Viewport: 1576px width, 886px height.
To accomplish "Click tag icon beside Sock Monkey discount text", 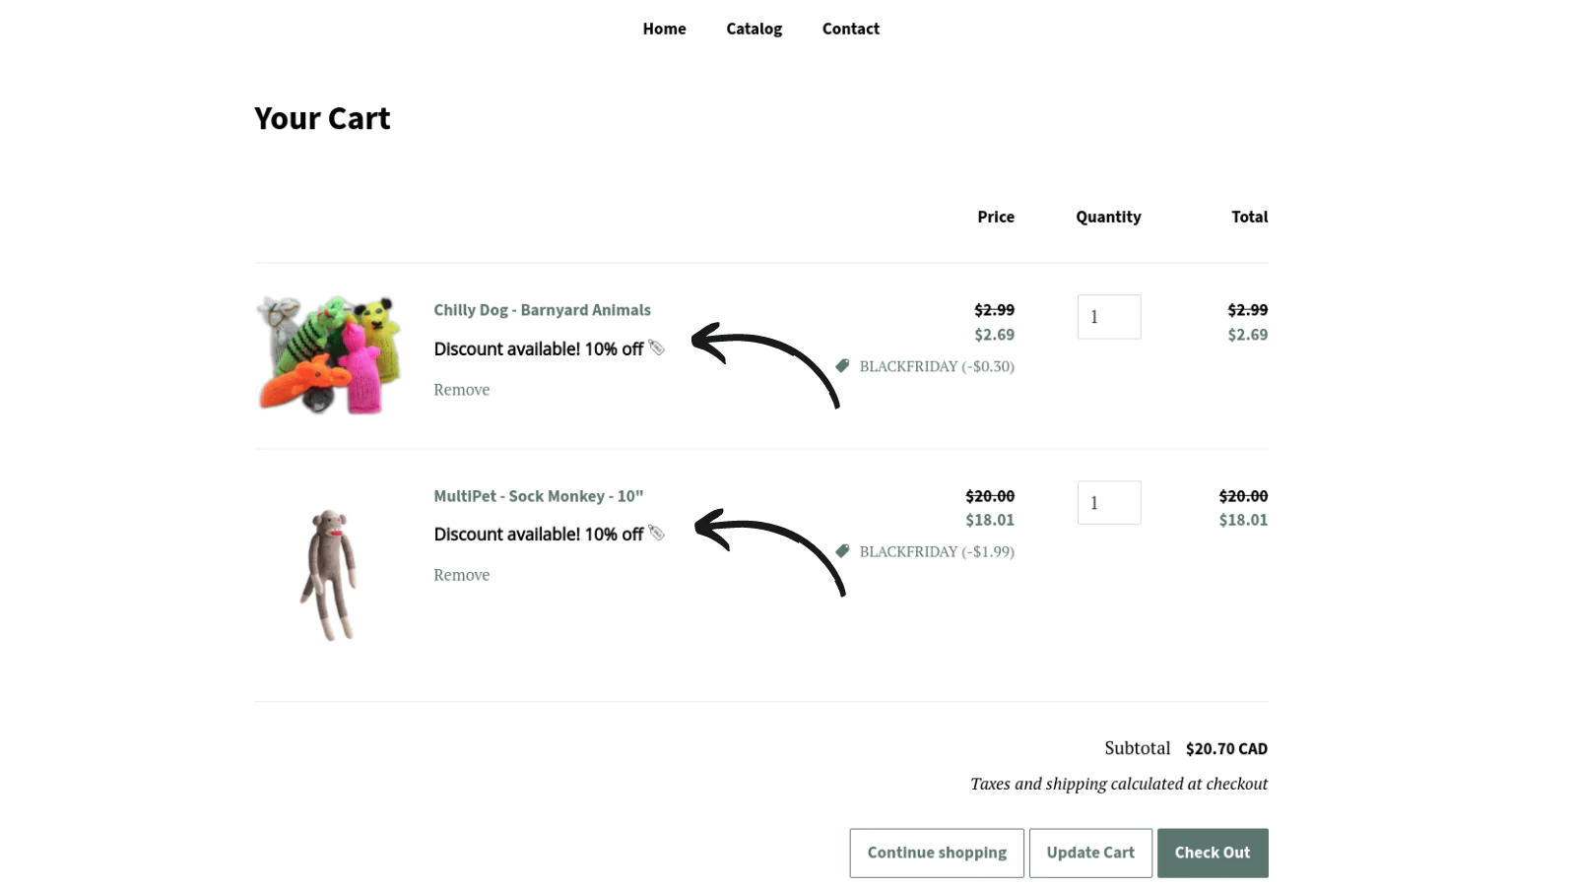I will pyautogui.click(x=656, y=533).
